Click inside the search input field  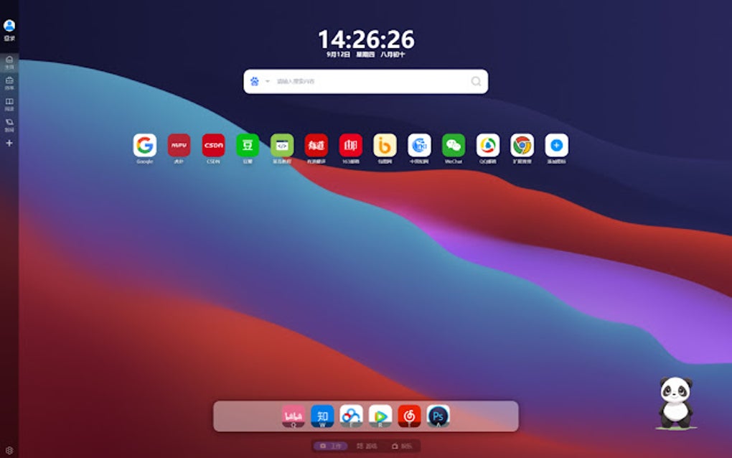[x=359, y=81]
